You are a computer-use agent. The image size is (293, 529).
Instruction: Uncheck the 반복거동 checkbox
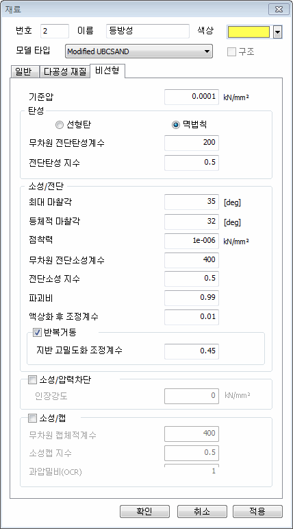[37, 333]
